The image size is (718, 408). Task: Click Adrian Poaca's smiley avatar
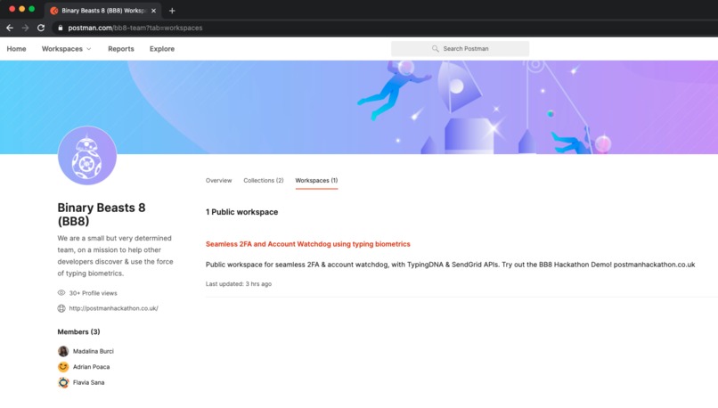63,367
